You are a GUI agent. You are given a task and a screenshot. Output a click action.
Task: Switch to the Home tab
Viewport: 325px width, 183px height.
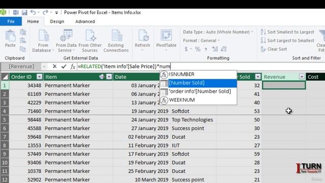click(x=33, y=21)
